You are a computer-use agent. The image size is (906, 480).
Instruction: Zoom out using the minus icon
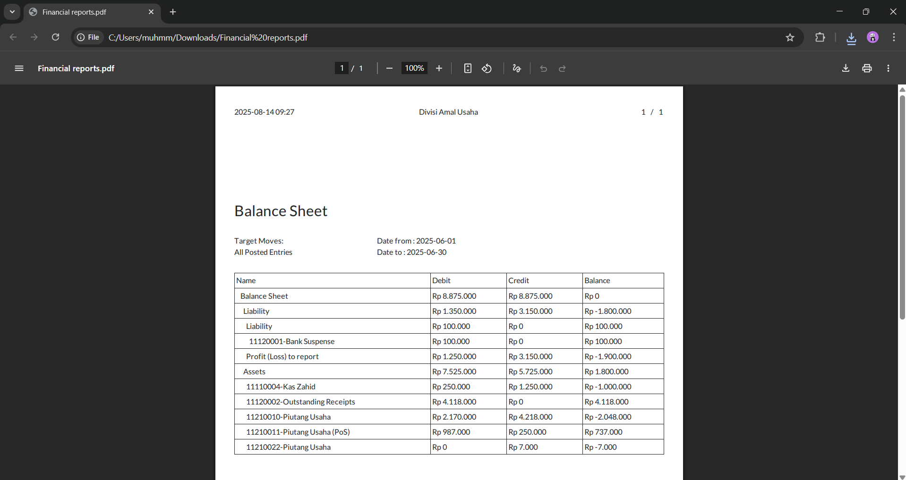click(x=389, y=68)
